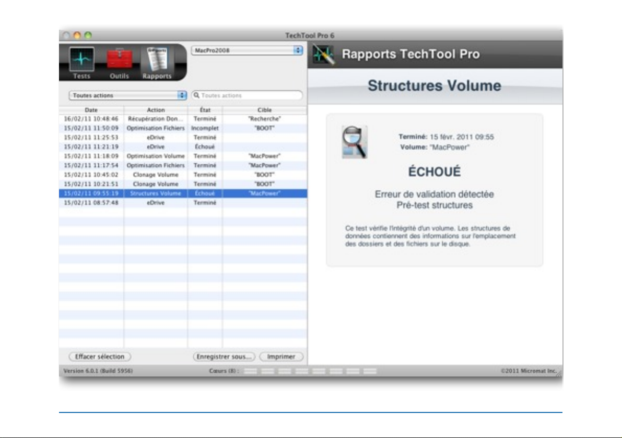The image size is (622, 438).
Task: Open the MacPro2008 computer dropdown
Action: (247, 51)
